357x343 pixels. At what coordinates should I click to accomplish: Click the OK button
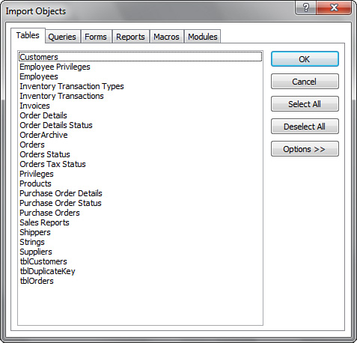coord(305,59)
